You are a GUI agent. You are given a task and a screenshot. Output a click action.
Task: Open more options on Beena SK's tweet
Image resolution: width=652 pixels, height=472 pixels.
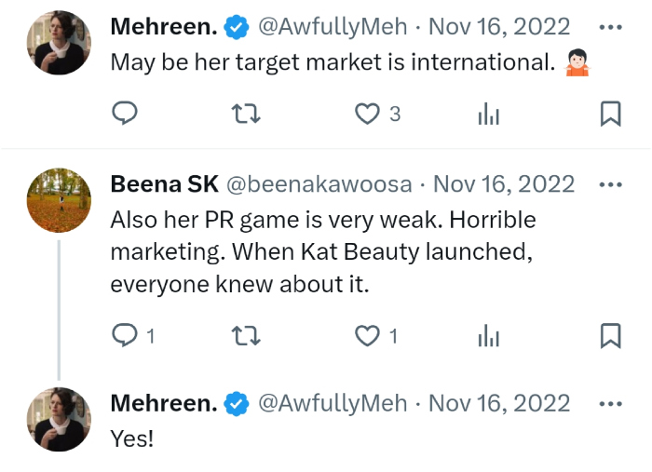pyautogui.click(x=610, y=184)
